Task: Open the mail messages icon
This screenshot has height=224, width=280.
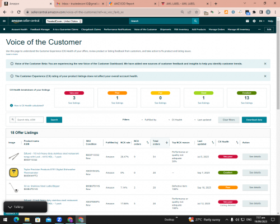Action: point(248,21)
